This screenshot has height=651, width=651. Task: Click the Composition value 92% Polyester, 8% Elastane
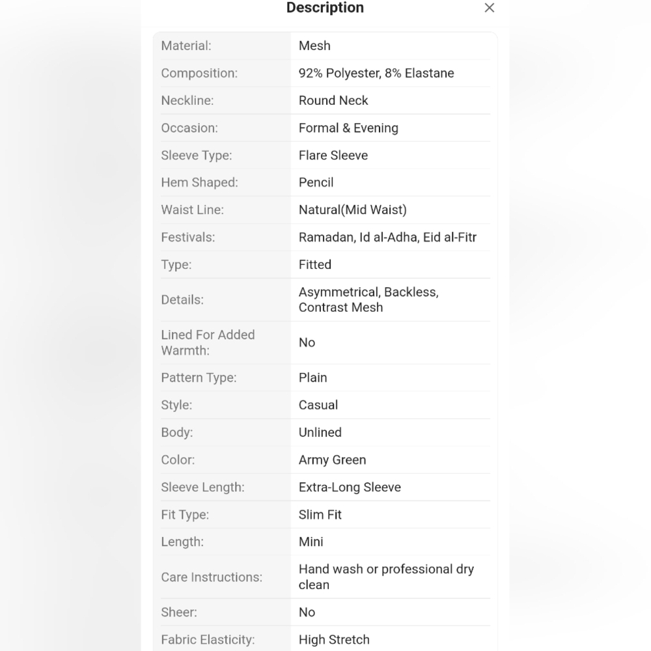point(376,73)
